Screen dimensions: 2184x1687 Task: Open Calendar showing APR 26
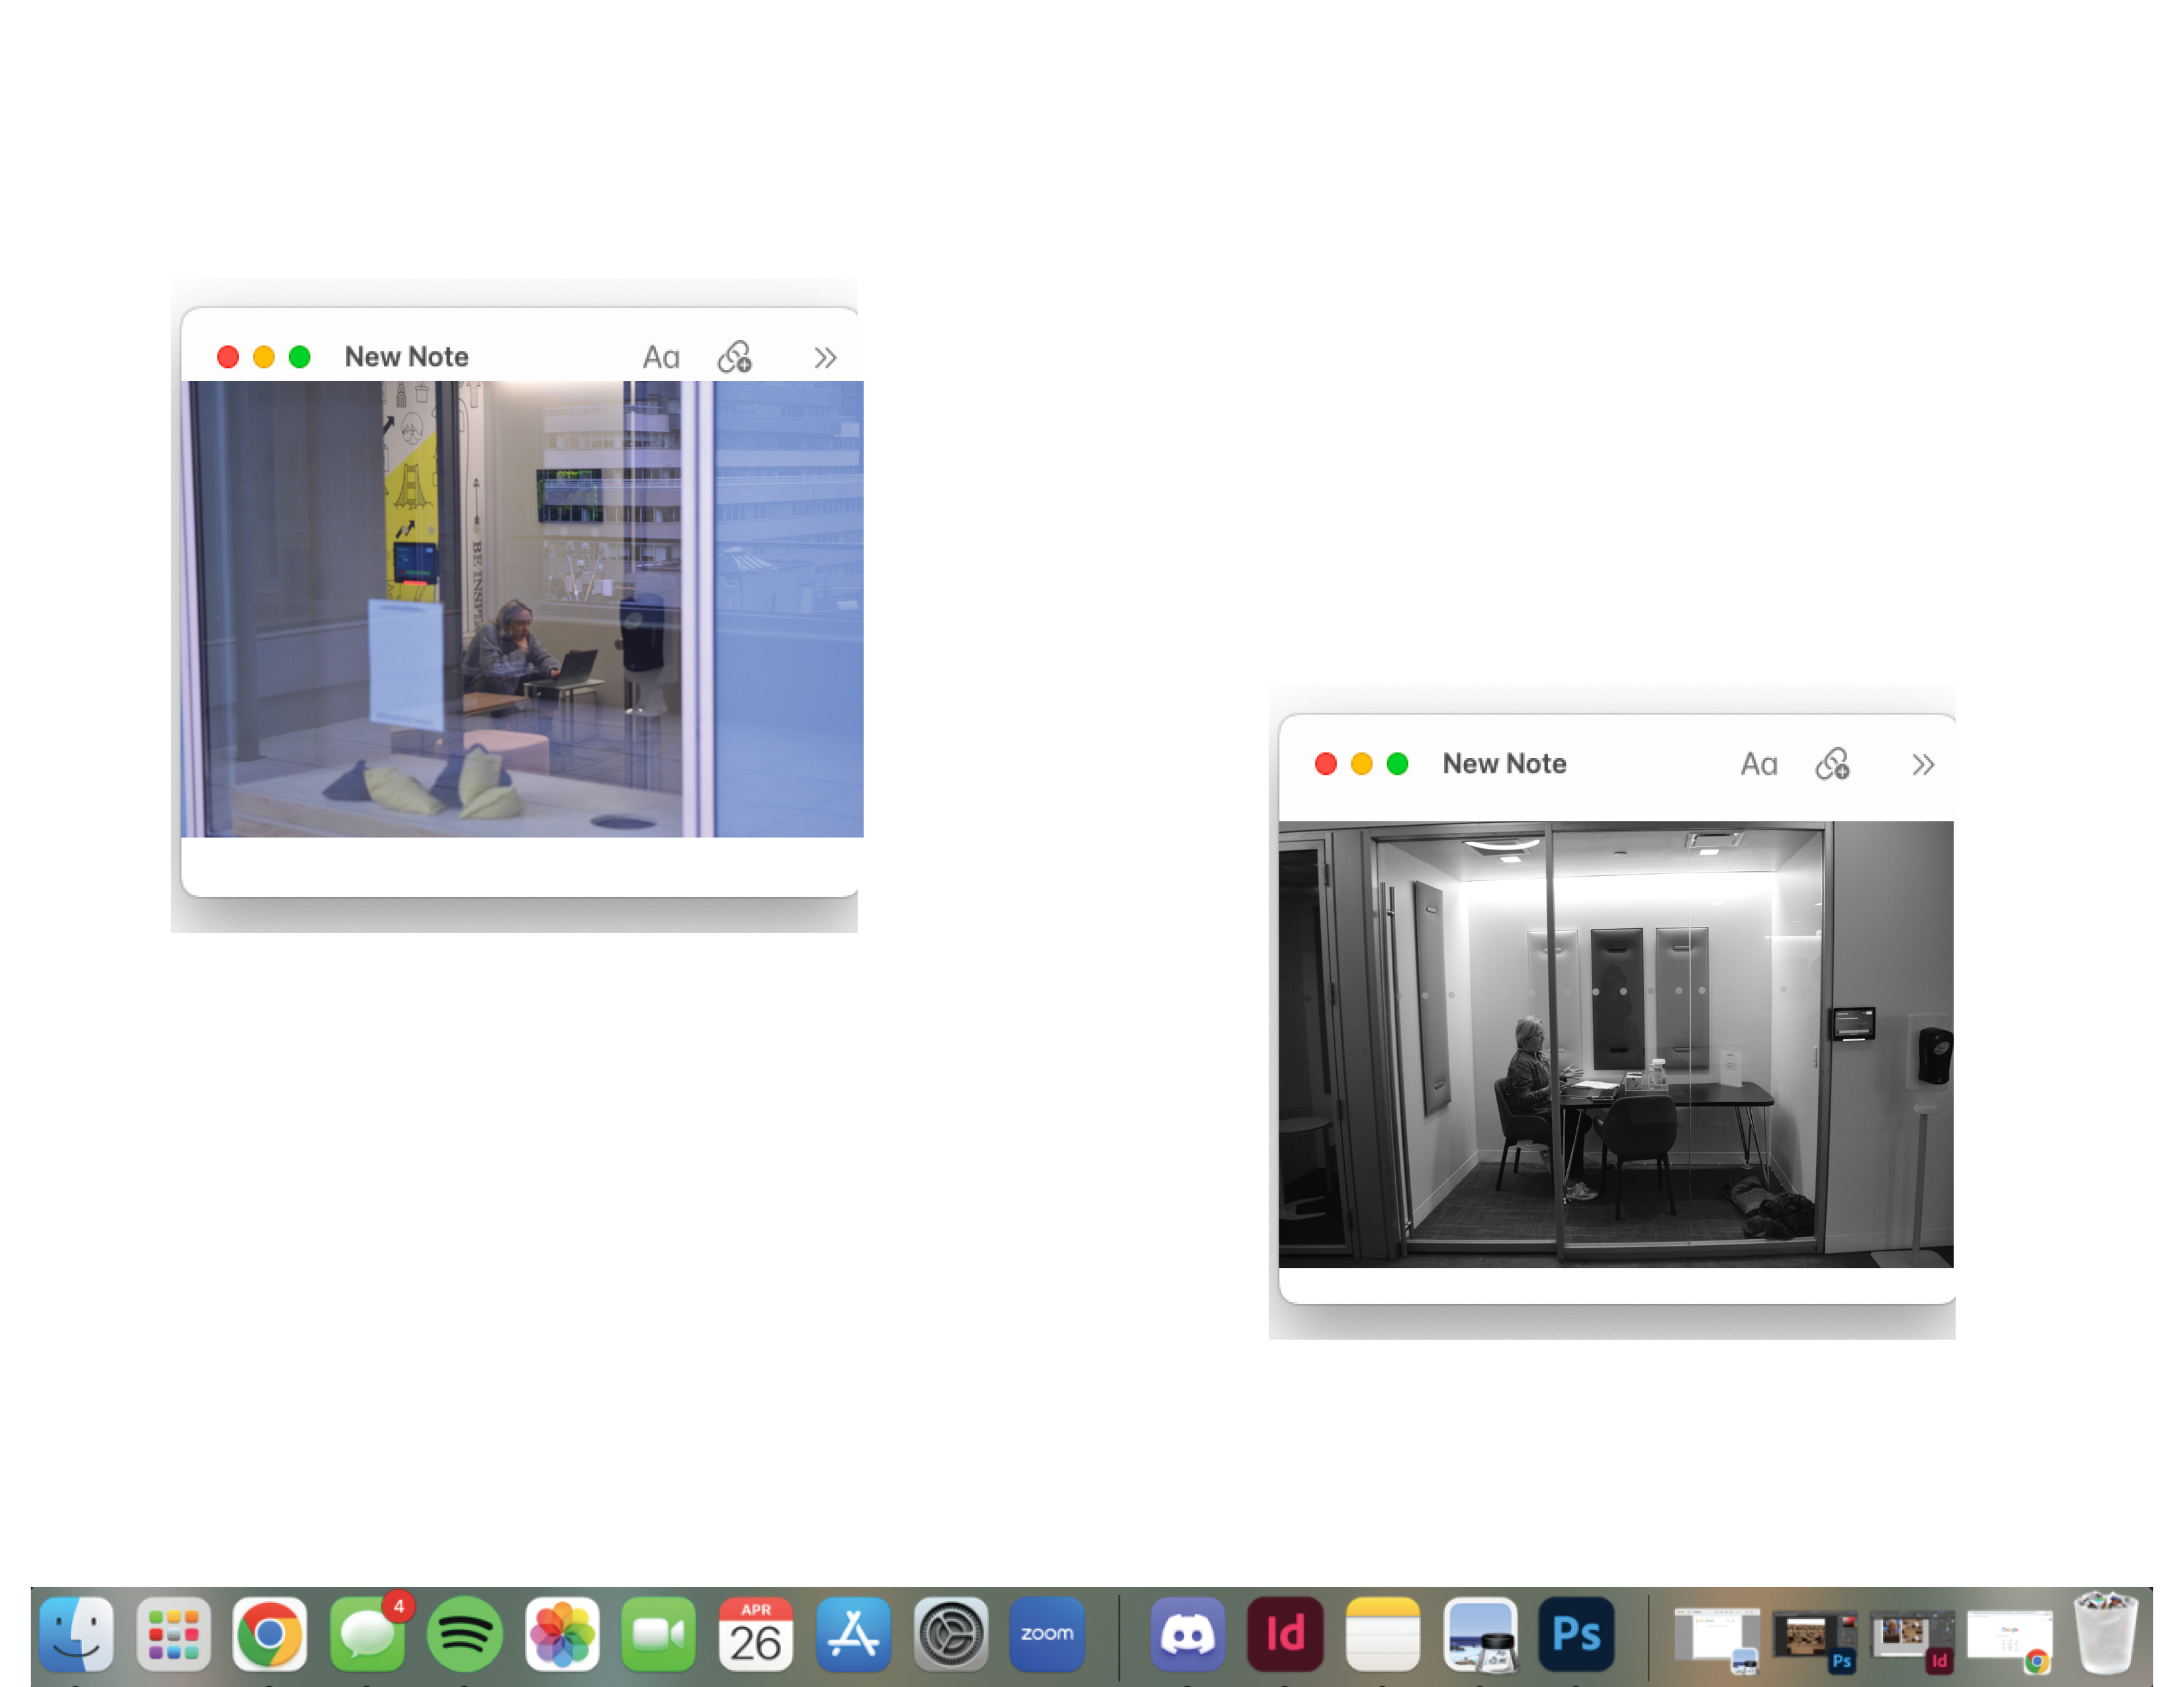coord(755,1634)
